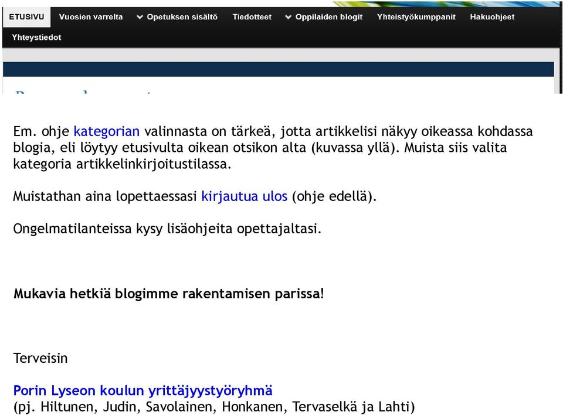Open the Tiedotteet menu item
The image size is (563, 415).
click(252, 17)
